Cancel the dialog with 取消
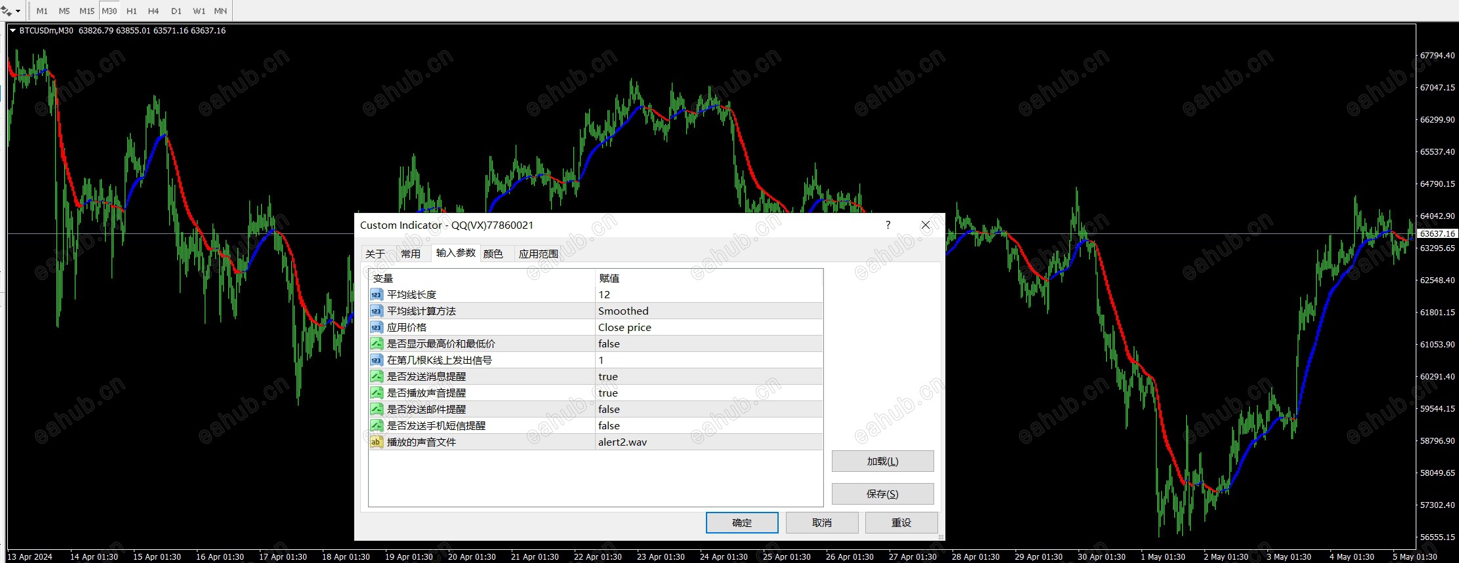 coord(822,523)
